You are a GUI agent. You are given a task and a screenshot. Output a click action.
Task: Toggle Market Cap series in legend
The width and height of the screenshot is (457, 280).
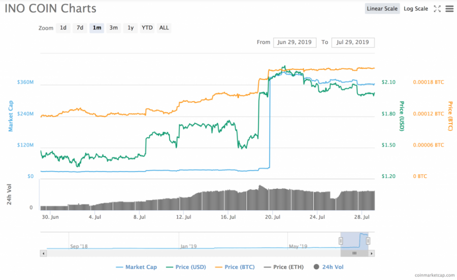[x=137, y=267]
